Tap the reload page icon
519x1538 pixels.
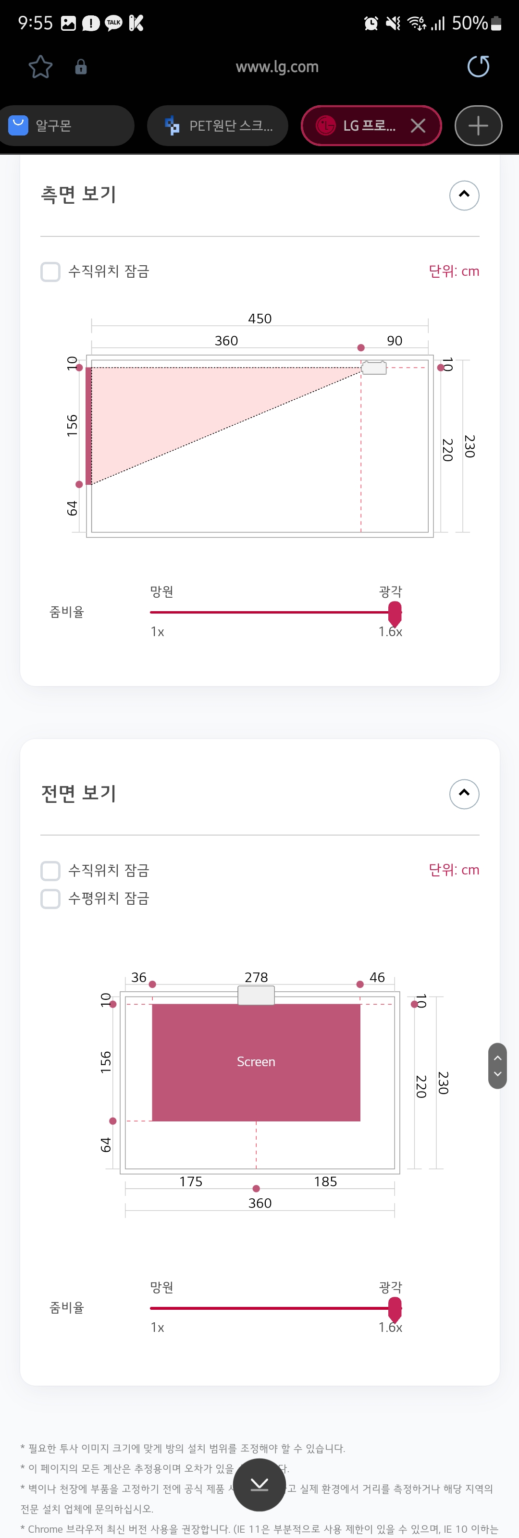click(x=478, y=66)
